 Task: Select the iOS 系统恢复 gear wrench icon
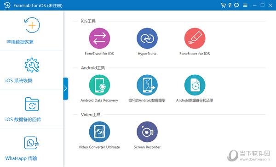click(x=32, y=65)
